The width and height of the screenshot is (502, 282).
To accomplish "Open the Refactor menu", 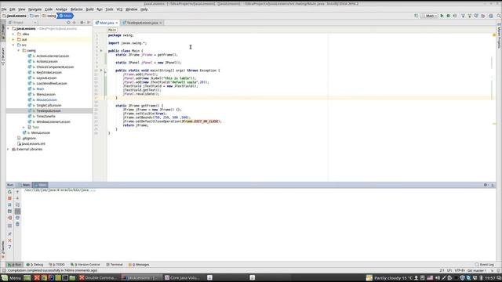I will [x=77, y=9].
